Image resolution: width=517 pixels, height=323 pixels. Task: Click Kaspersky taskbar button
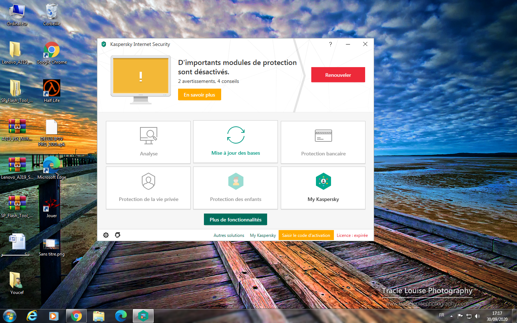click(143, 316)
